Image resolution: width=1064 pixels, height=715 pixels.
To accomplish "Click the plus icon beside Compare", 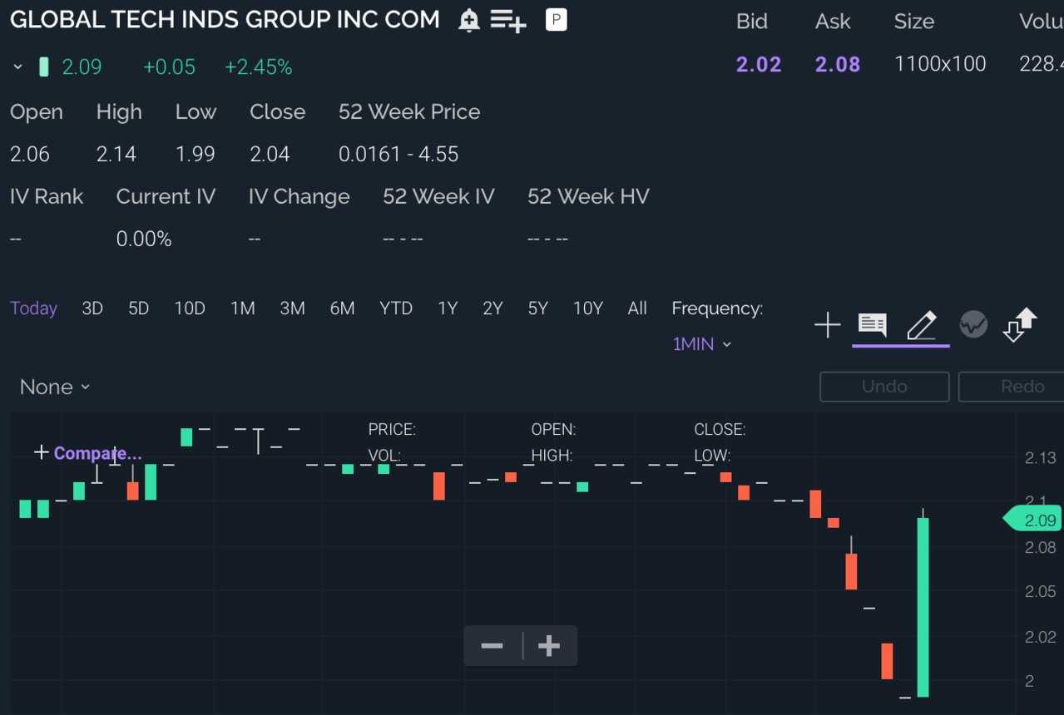I will pos(41,452).
